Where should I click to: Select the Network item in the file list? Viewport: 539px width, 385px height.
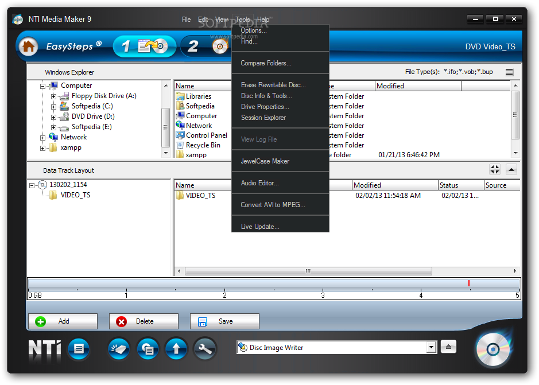pyautogui.click(x=194, y=126)
